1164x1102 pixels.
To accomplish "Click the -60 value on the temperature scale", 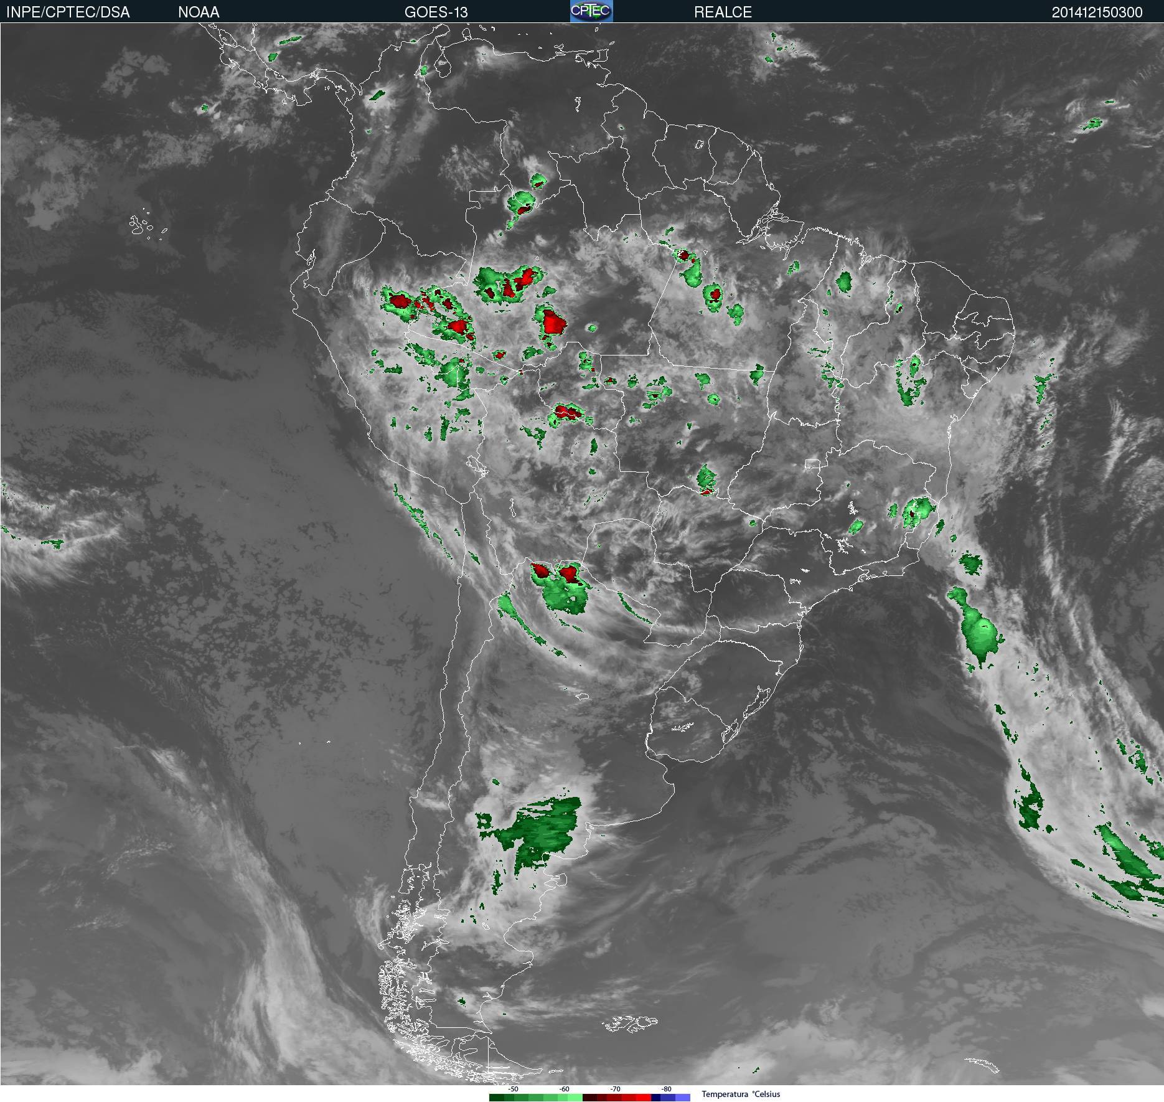I will pos(564,1089).
